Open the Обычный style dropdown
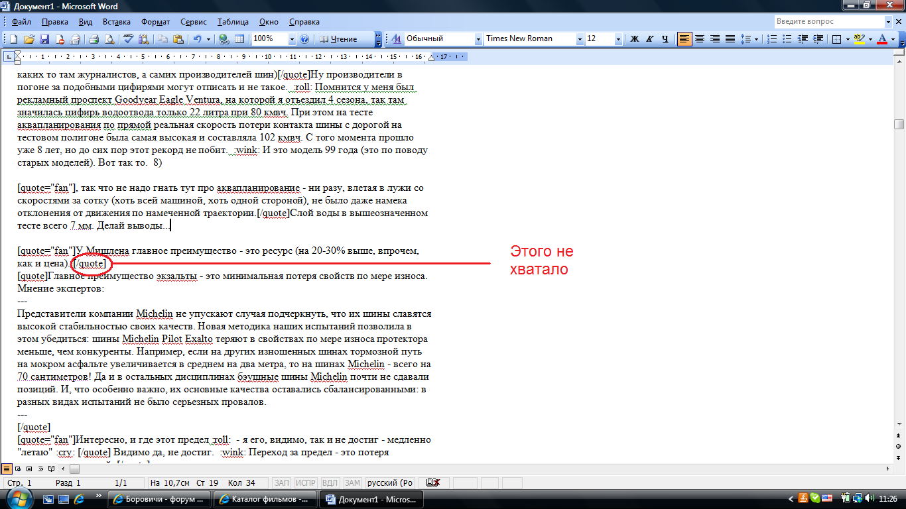This screenshot has height=509, width=906. pyautogui.click(x=478, y=39)
